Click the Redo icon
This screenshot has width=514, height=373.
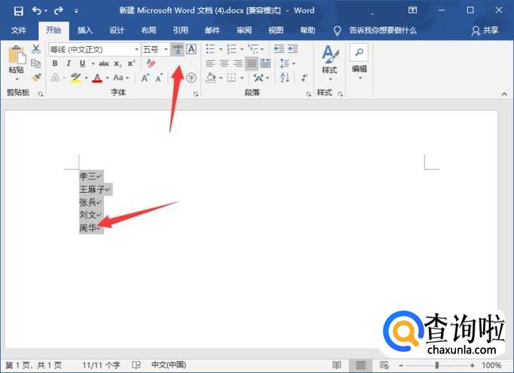point(58,11)
